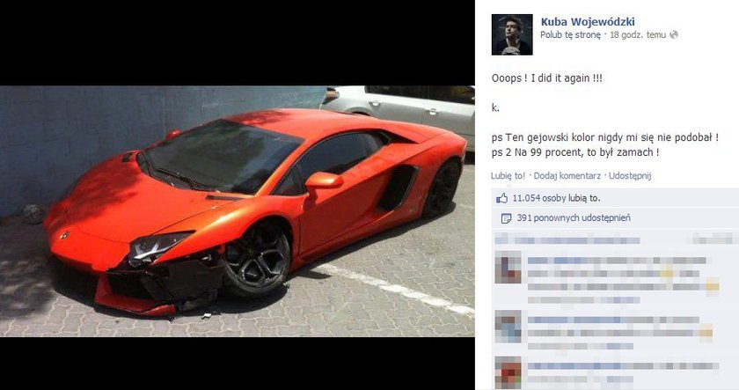The image size is (739, 390).
Task: Click the 'Ooops ! I did it again' post text
Action: [x=546, y=77]
